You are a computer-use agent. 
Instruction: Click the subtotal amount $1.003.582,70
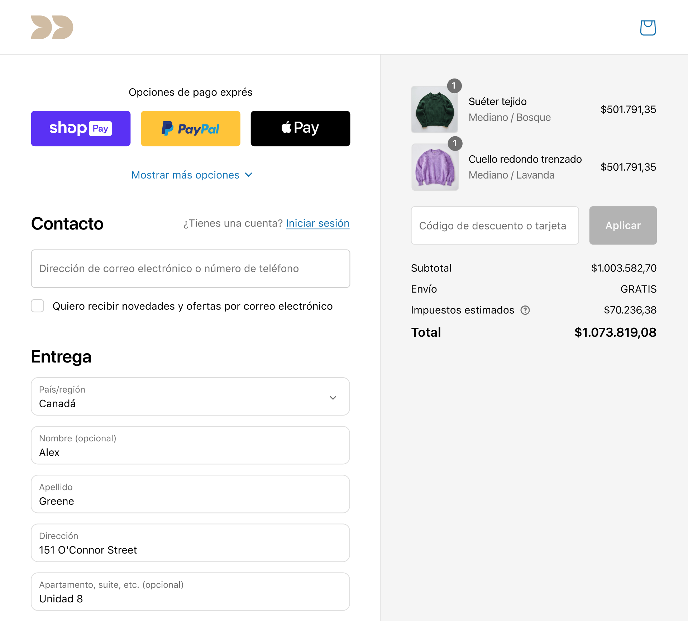[623, 268]
